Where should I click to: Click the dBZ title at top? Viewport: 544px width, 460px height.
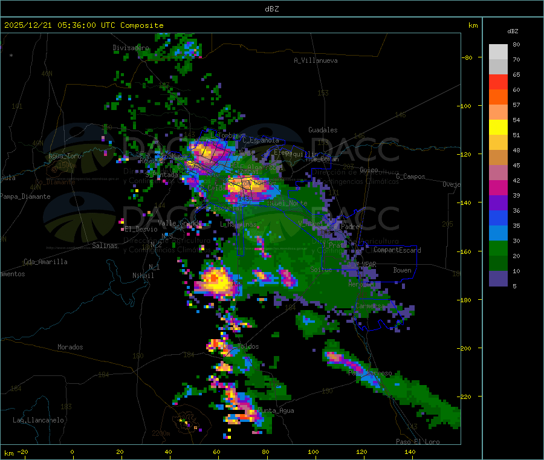[x=271, y=9]
